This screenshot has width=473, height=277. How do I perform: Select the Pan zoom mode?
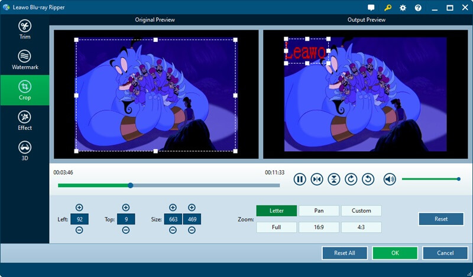coord(319,211)
